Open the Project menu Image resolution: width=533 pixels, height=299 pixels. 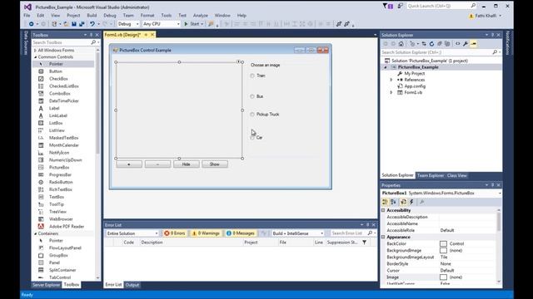[73, 16]
